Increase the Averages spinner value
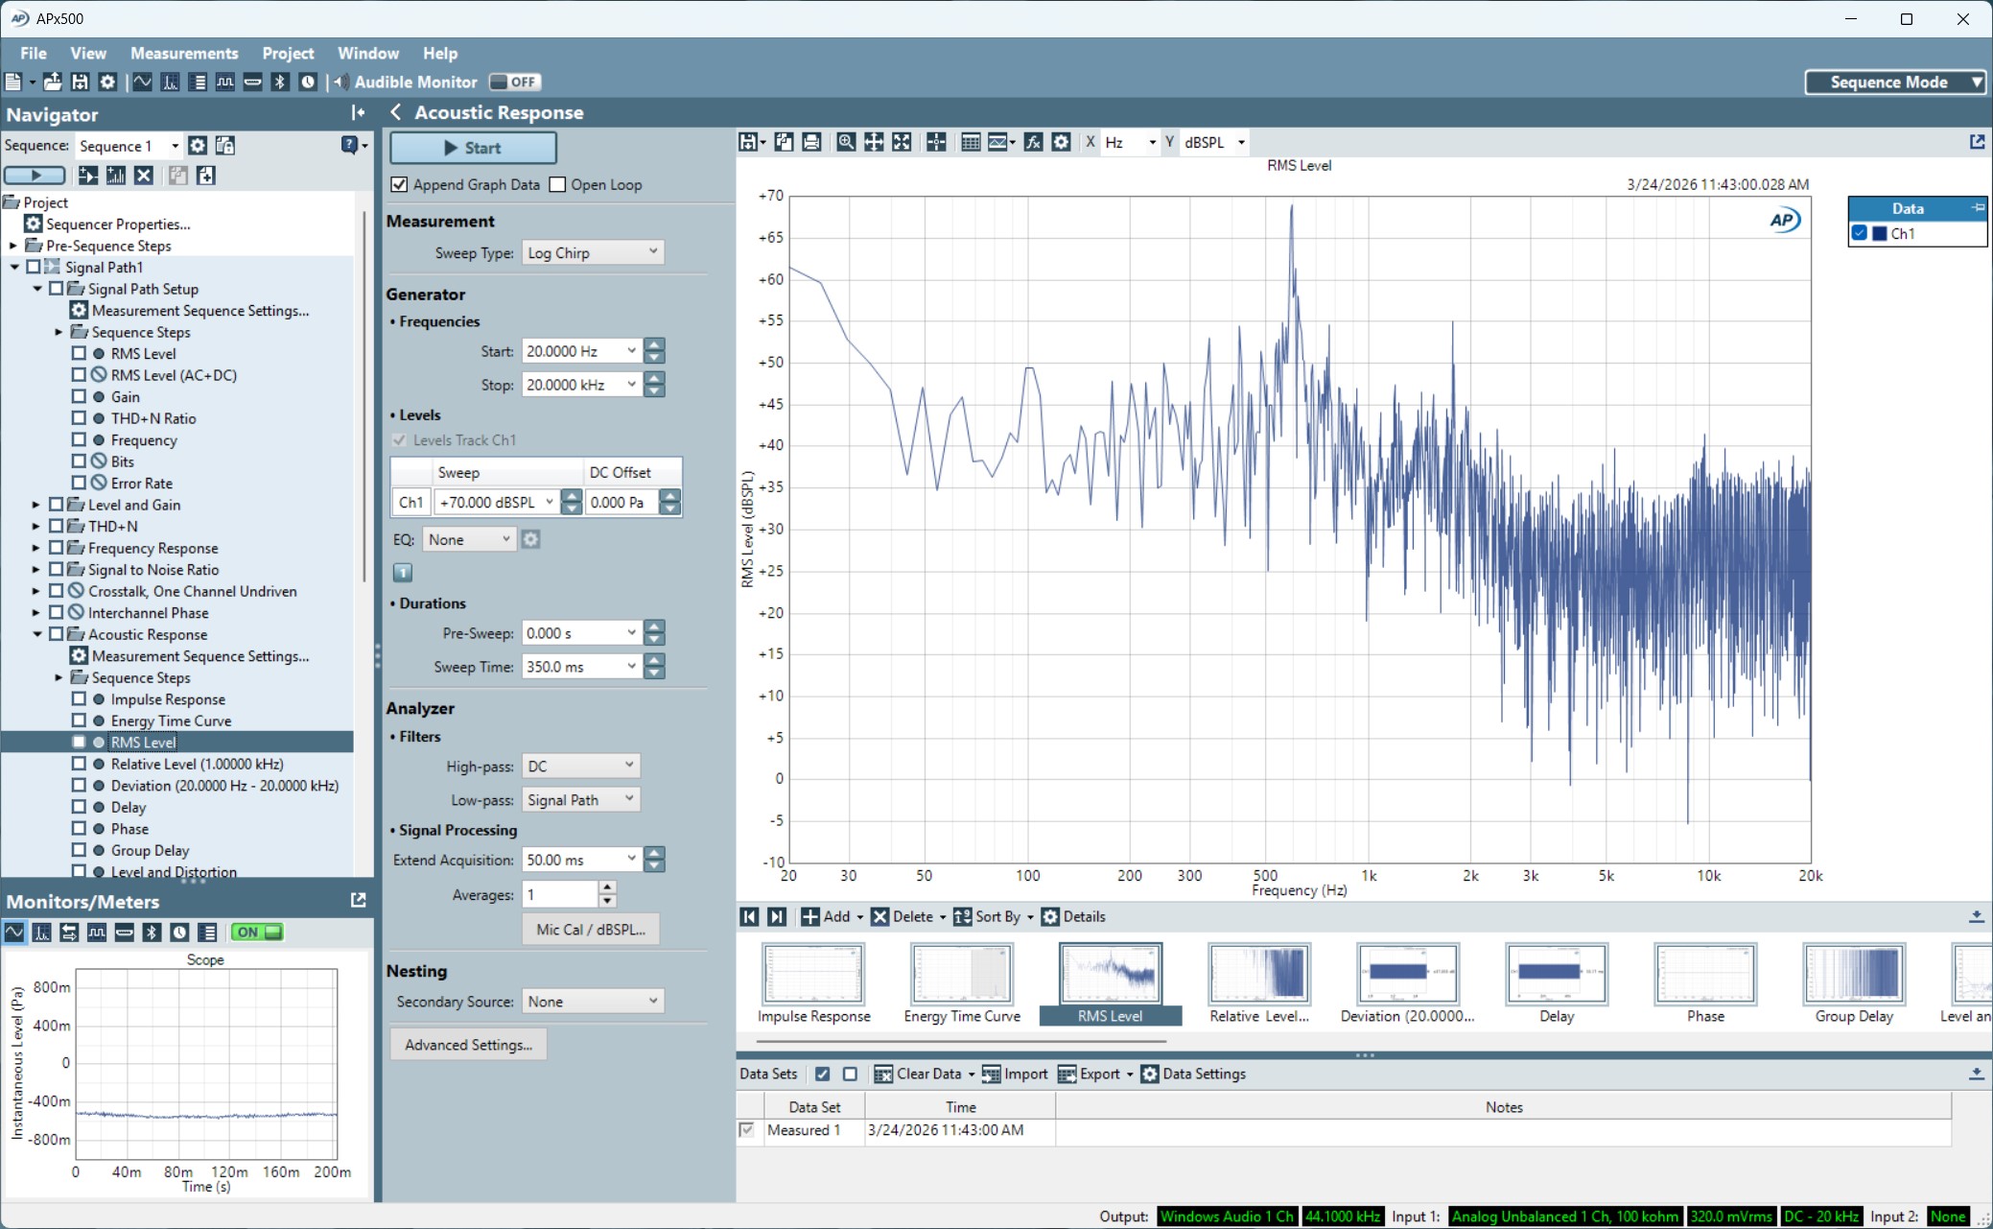This screenshot has width=1993, height=1229. click(607, 888)
